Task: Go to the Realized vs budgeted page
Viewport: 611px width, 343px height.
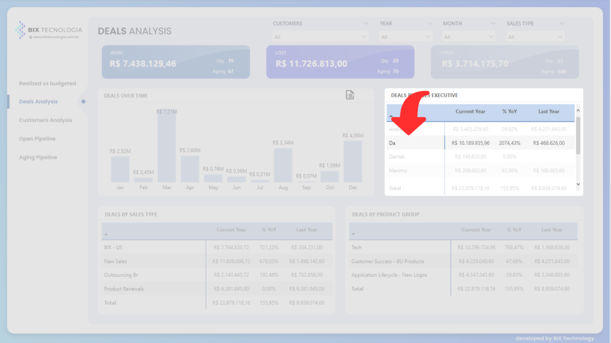Action: click(47, 84)
